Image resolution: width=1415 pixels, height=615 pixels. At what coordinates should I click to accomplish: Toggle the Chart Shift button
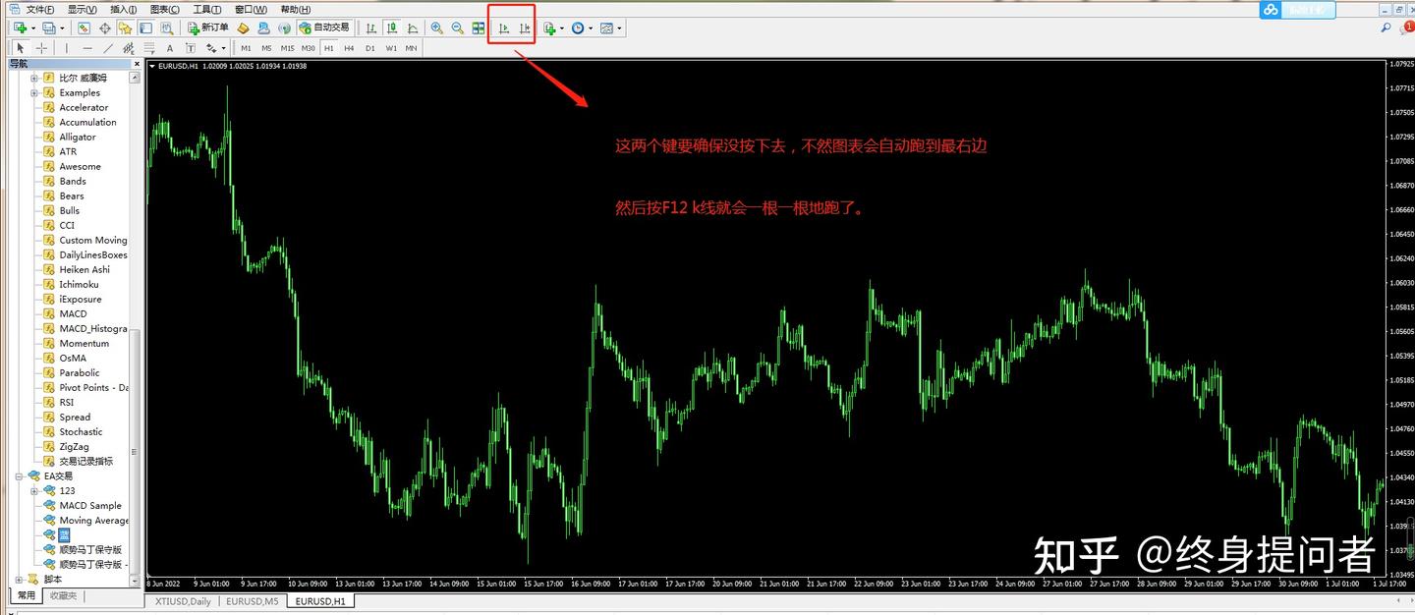point(526,28)
